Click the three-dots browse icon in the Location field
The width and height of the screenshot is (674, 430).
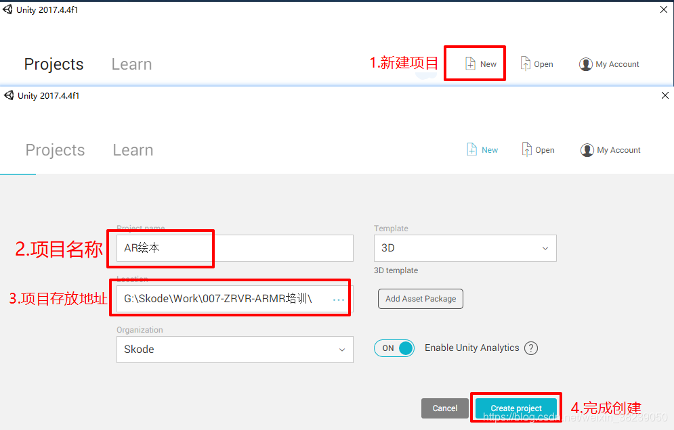point(338,300)
